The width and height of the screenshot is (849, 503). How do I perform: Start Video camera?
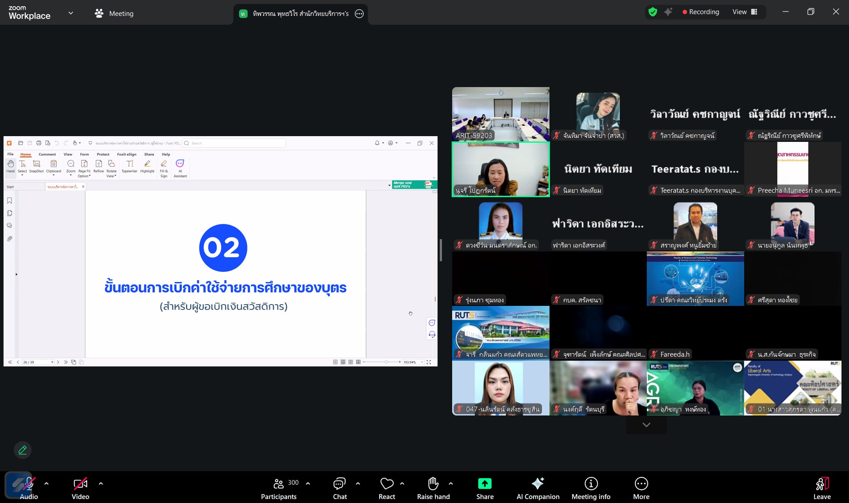(x=81, y=488)
